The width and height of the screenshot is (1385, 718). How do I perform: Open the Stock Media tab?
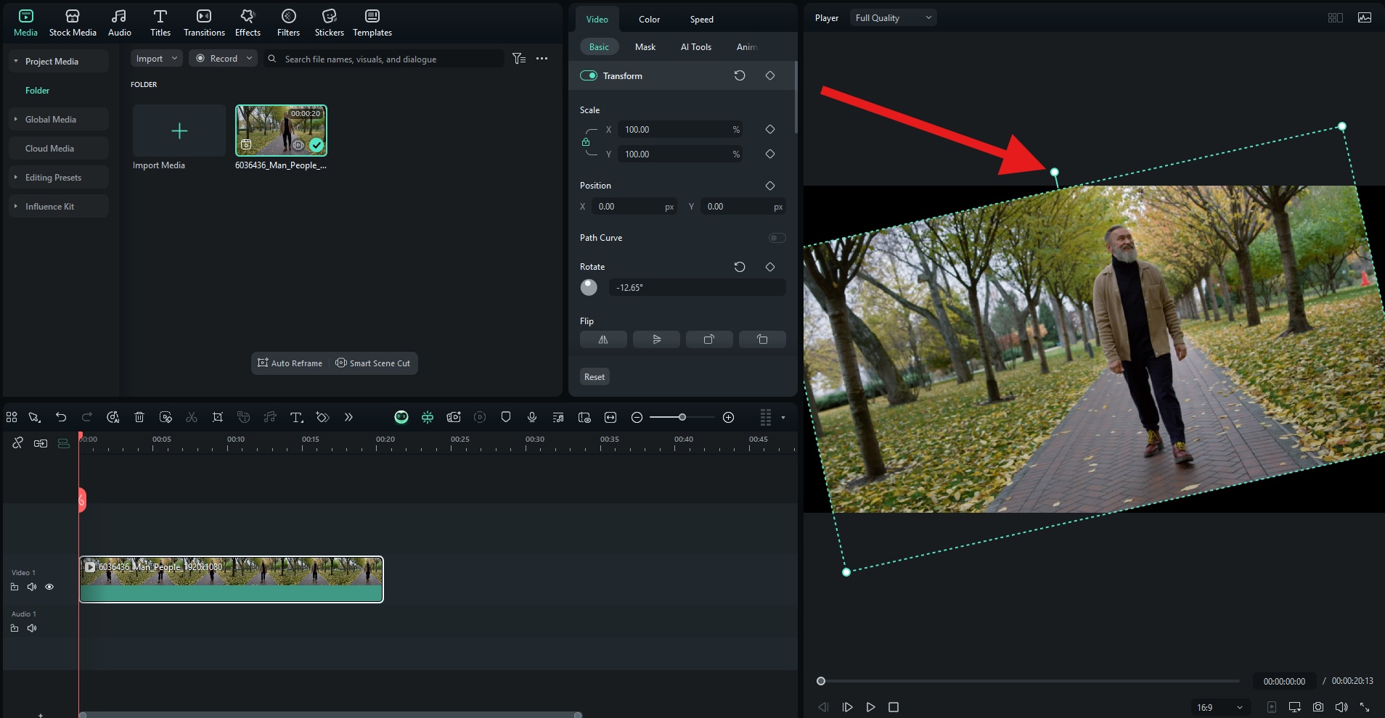click(73, 22)
